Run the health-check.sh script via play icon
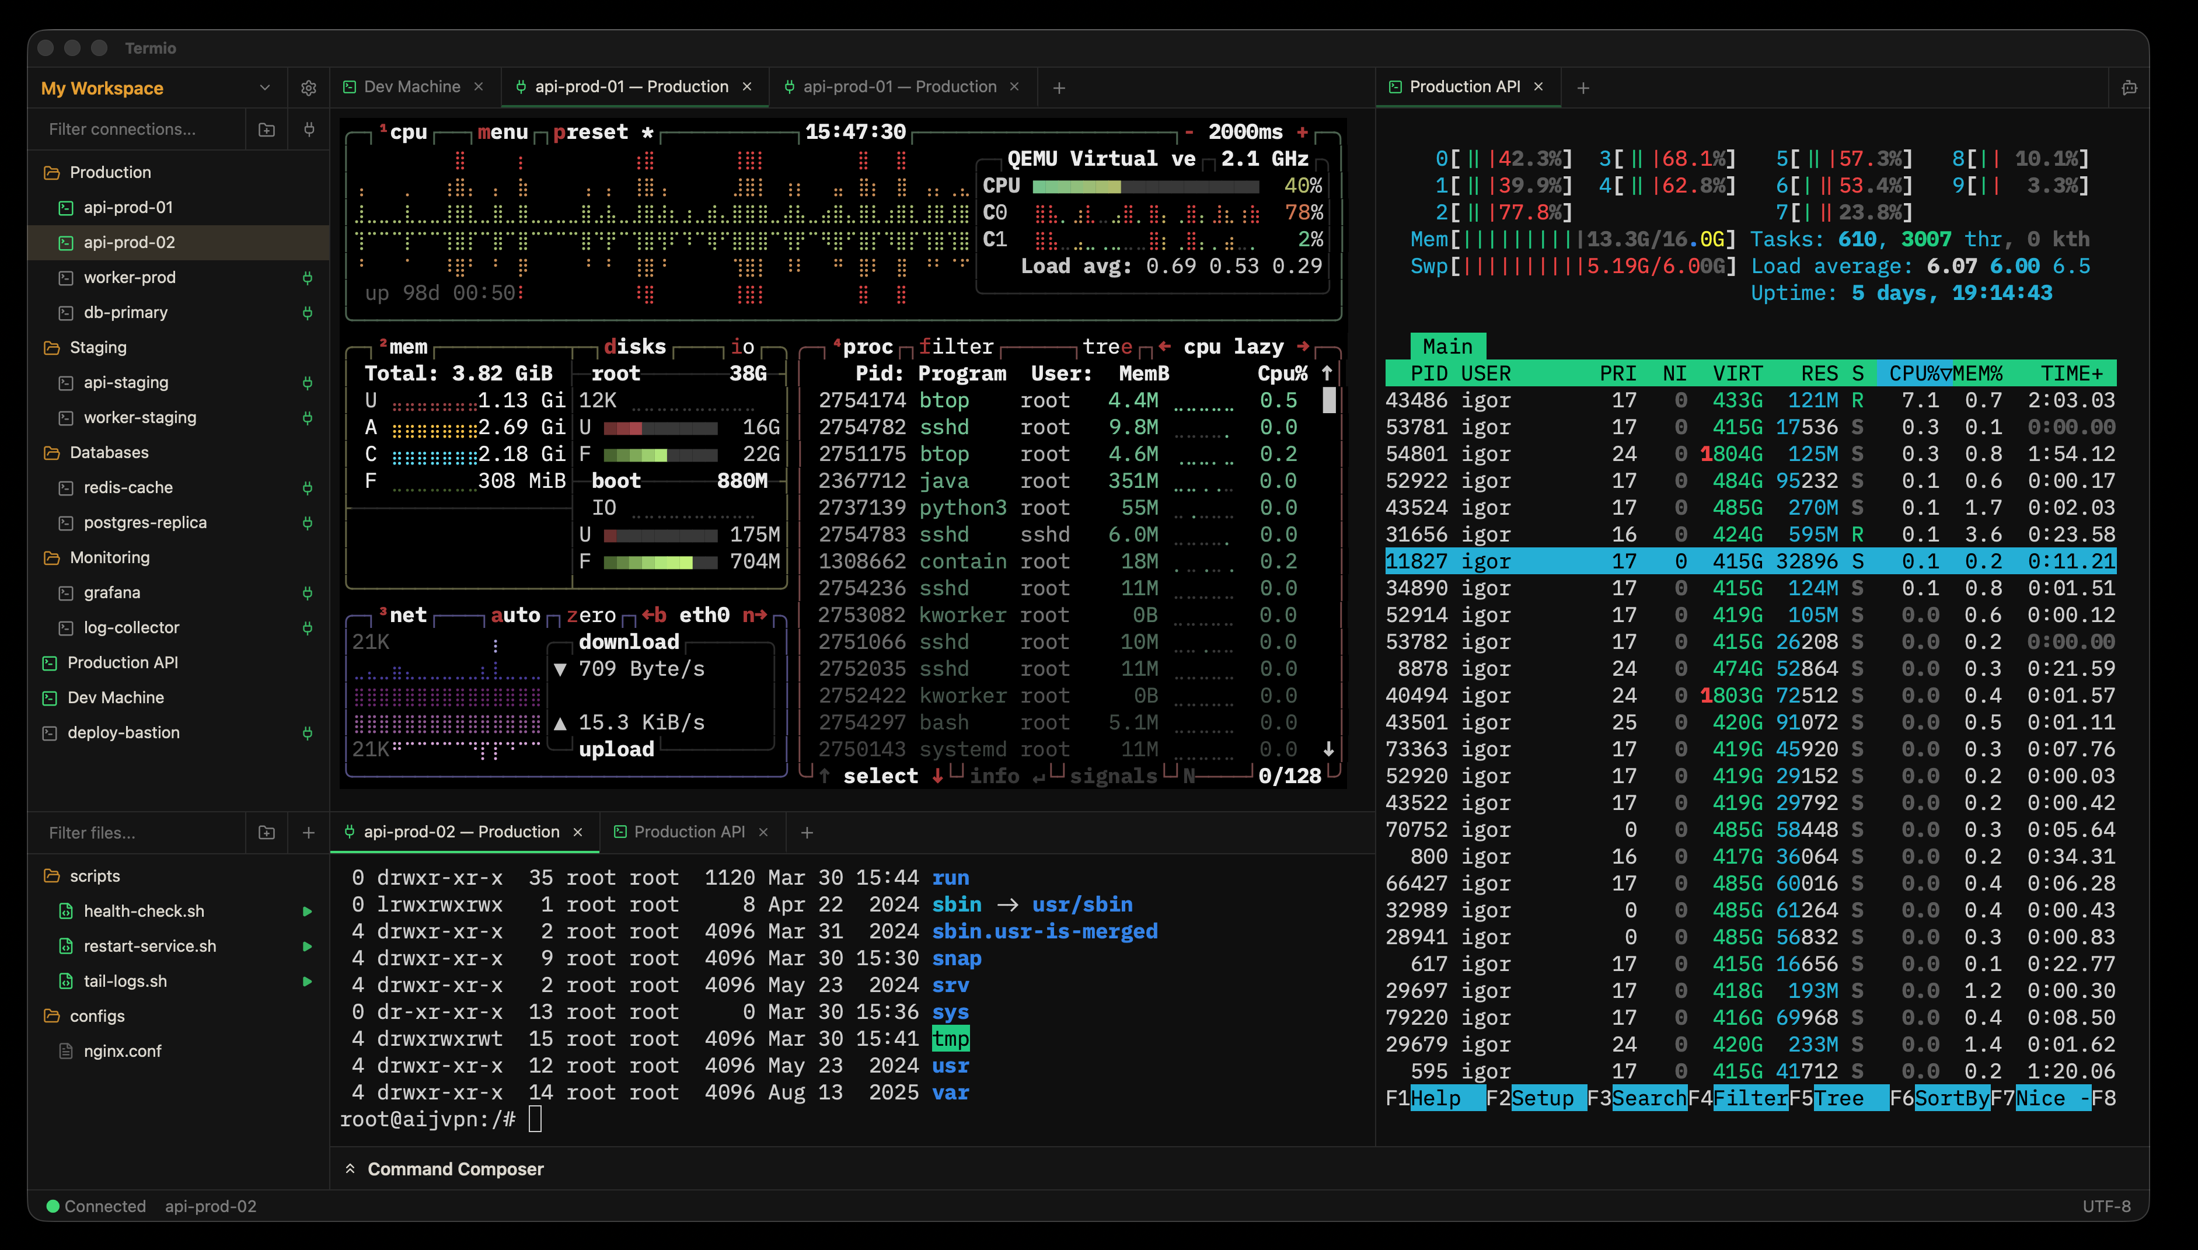Viewport: 2198px width, 1250px height. [x=306, y=911]
